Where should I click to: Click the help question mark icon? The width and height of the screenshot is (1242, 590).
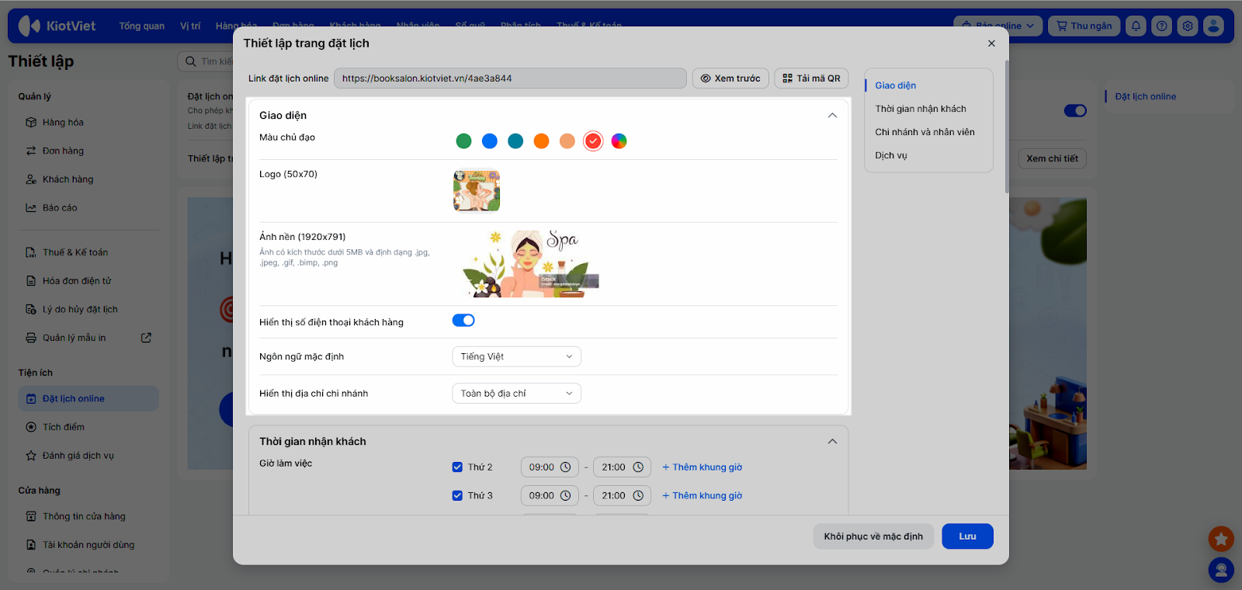(1161, 26)
